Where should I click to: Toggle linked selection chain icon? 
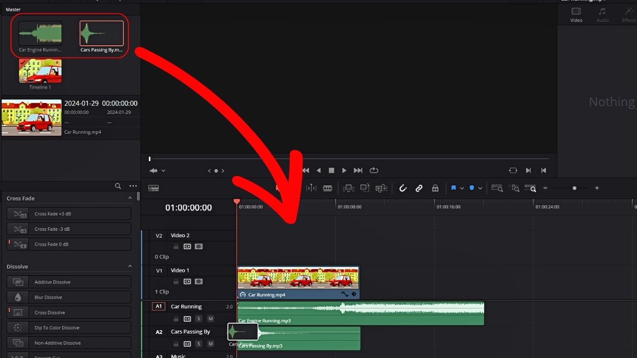(x=419, y=188)
